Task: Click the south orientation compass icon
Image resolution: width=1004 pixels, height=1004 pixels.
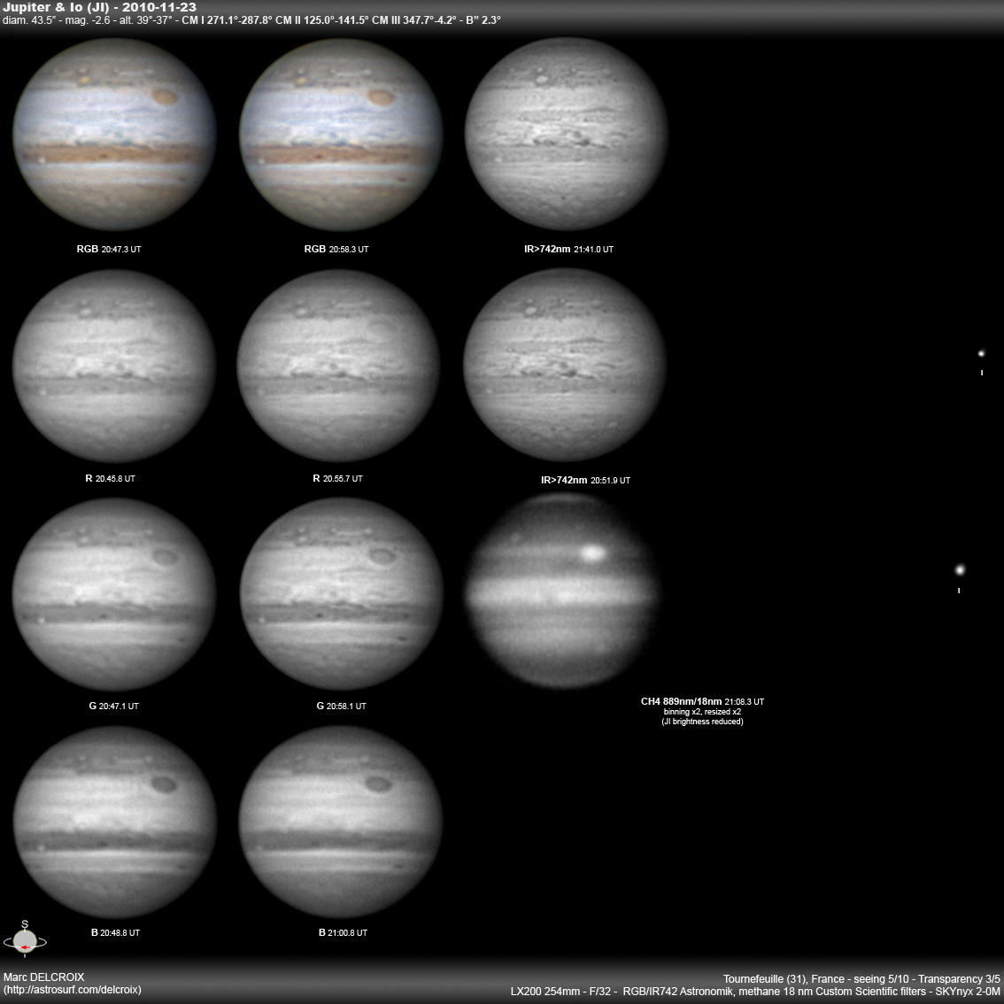Action: (25, 939)
